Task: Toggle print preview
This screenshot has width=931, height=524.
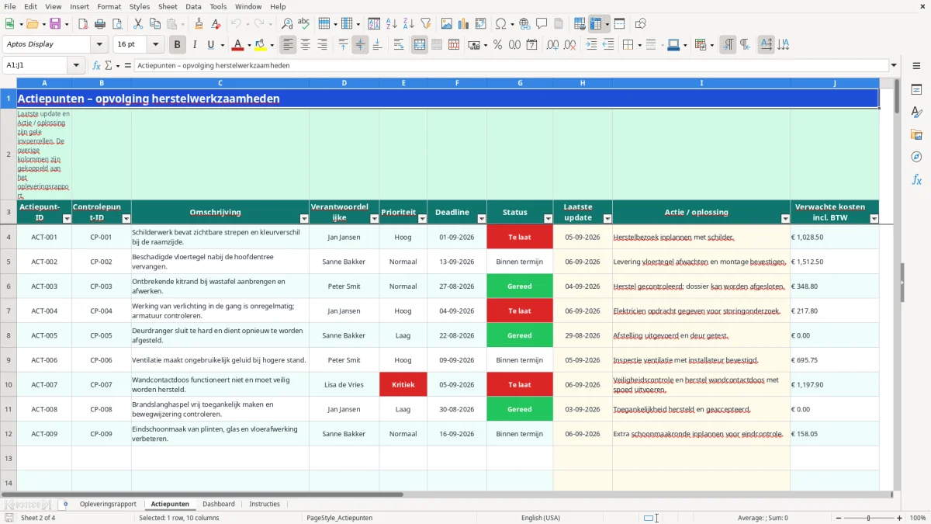Action: click(x=116, y=24)
